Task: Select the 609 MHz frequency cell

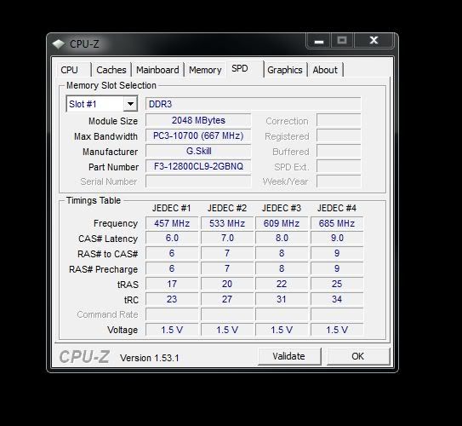Action: (282, 223)
